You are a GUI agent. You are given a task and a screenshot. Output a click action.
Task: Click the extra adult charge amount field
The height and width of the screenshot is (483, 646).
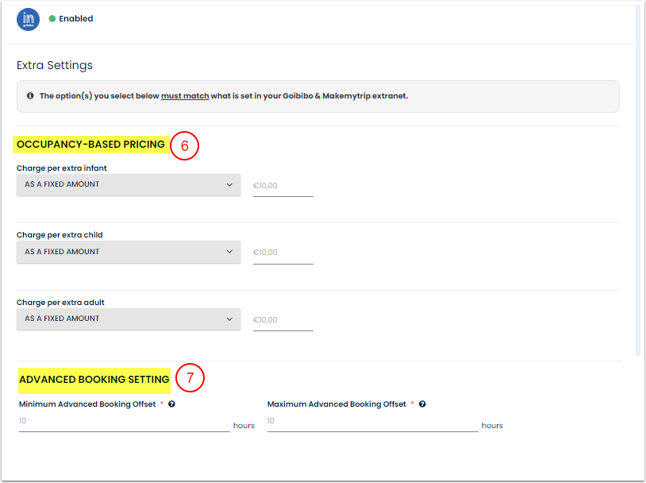pos(283,319)
